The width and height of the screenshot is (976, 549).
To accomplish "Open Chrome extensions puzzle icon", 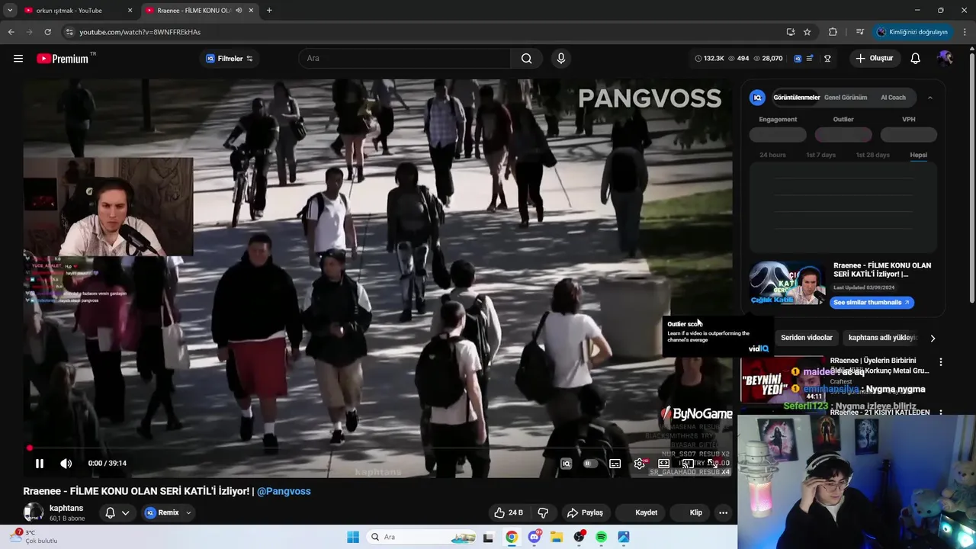I will (x=833, y=32).
